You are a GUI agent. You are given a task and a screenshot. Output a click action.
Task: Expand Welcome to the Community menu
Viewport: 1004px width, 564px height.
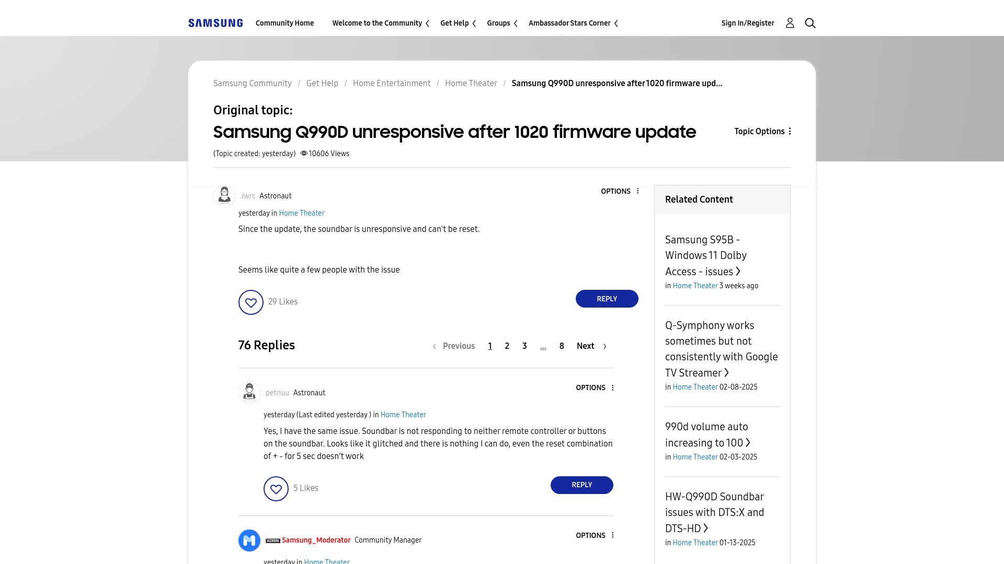pos(381,23)
